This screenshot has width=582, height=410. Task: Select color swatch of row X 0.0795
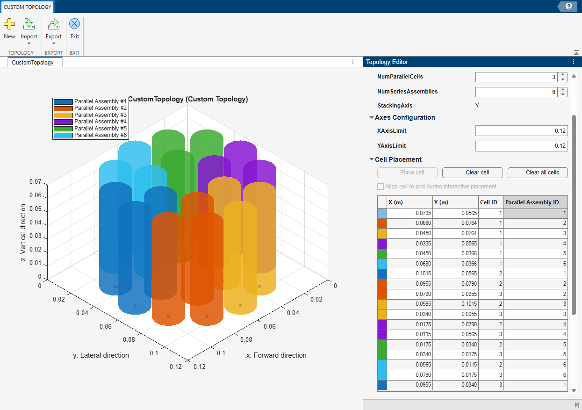pos(382,213)
